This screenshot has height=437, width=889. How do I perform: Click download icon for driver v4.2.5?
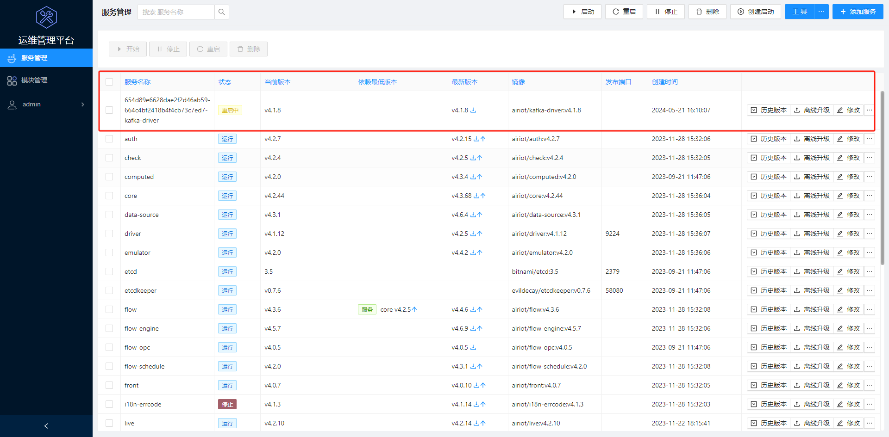pos(473,234)
